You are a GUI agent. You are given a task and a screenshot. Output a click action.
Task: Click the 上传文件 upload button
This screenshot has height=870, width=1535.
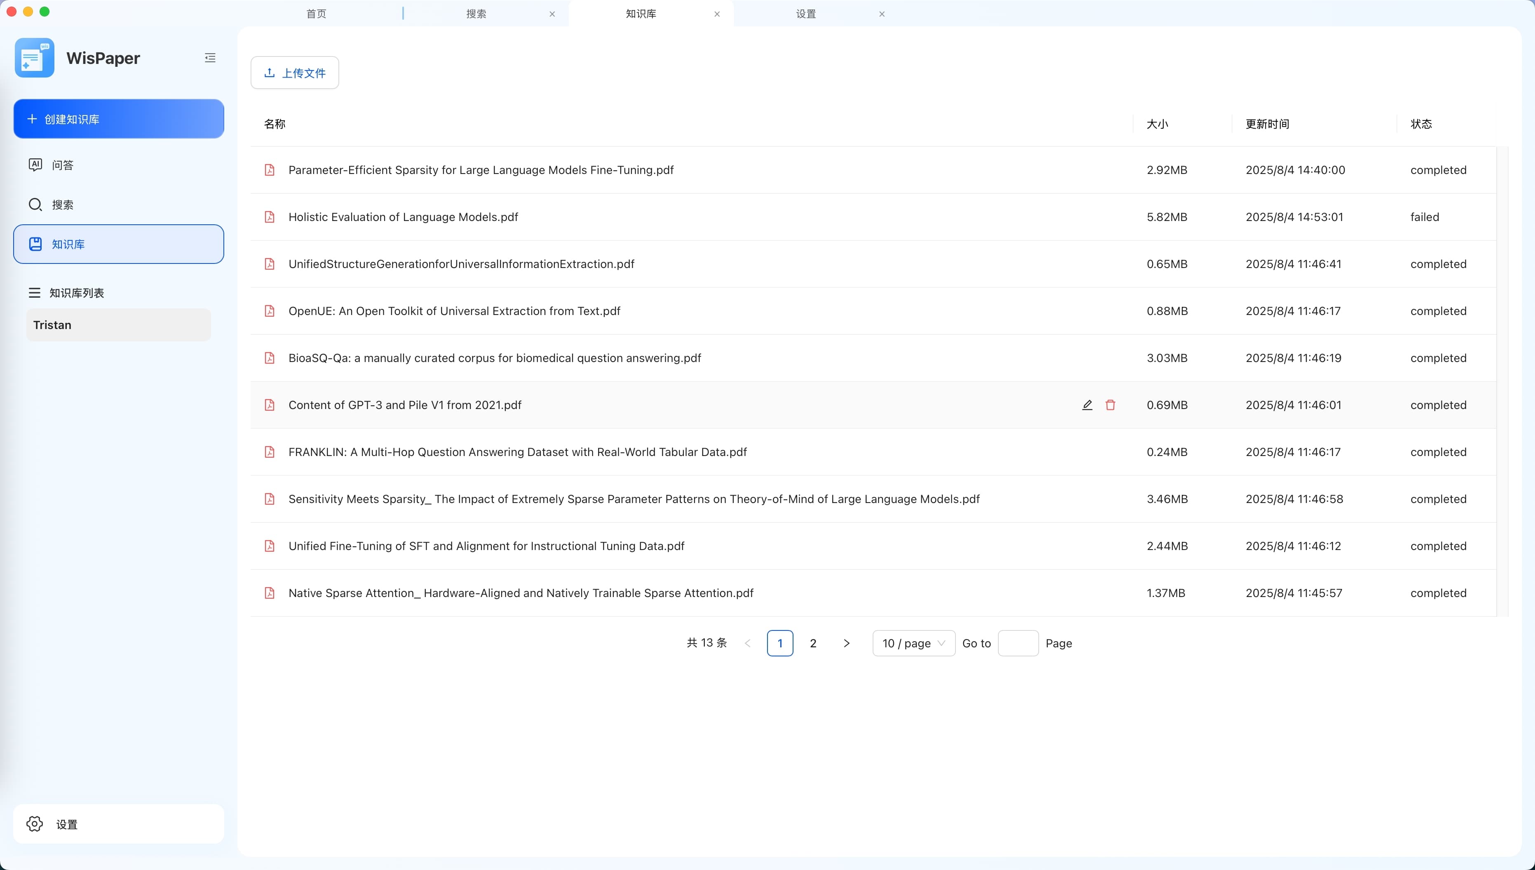click(x=294, y=73)
